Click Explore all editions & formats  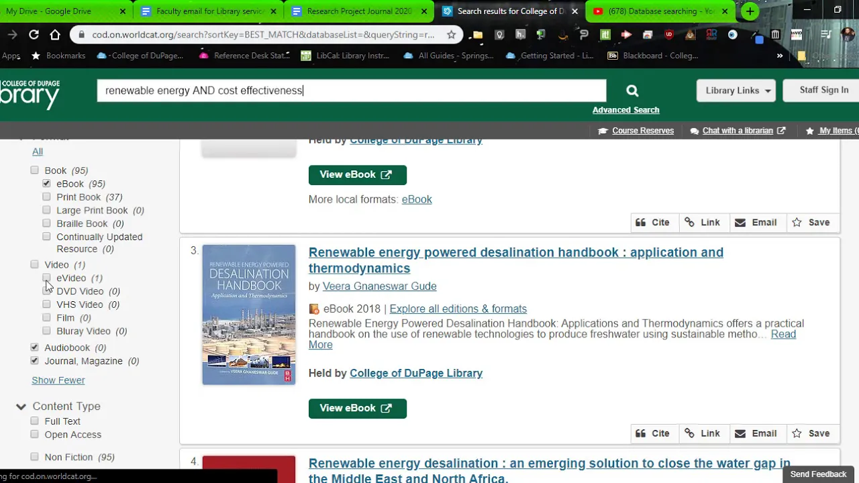[x=458, y=309]
